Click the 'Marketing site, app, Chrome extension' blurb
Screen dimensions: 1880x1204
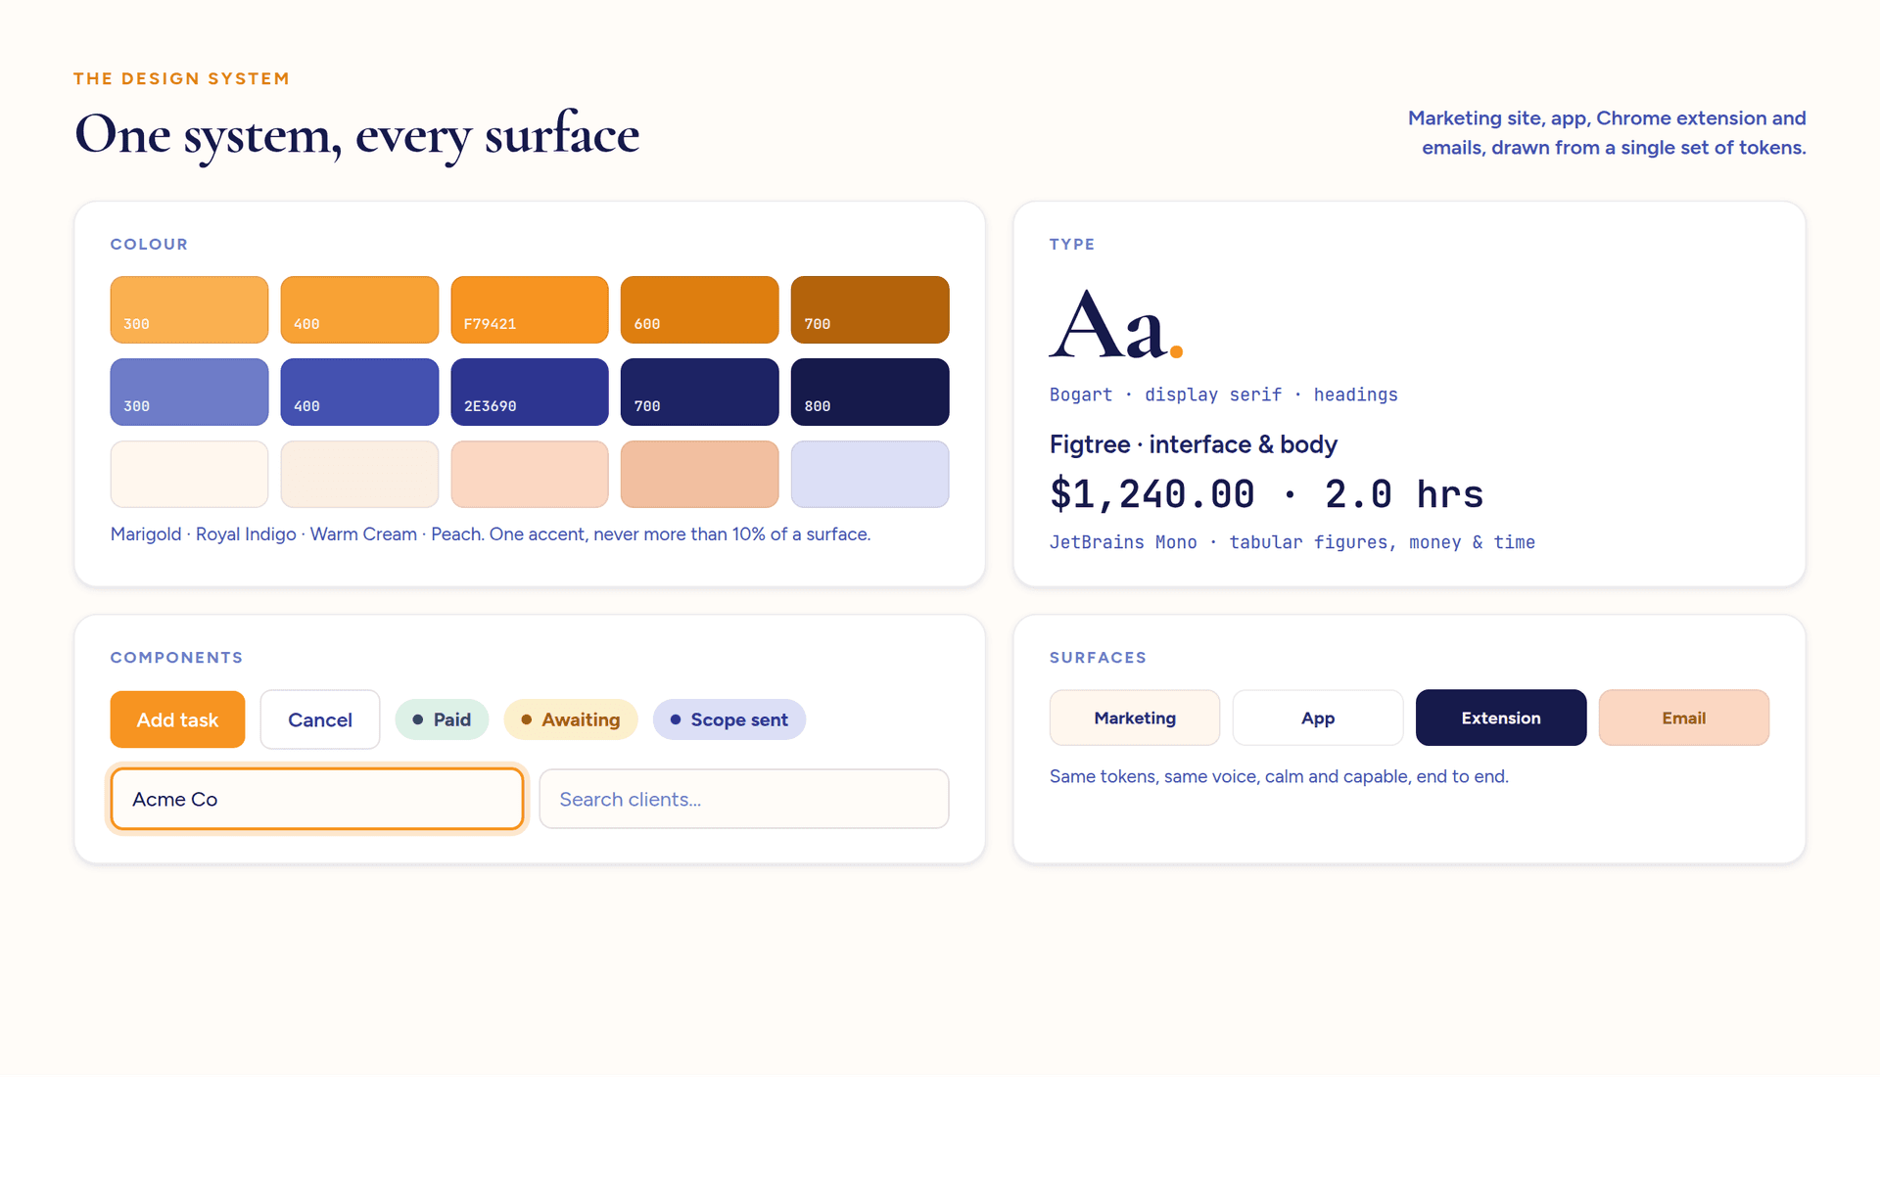point(1607,132)
